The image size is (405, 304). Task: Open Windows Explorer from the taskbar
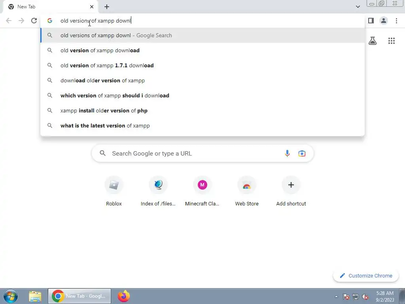[35, 296]
